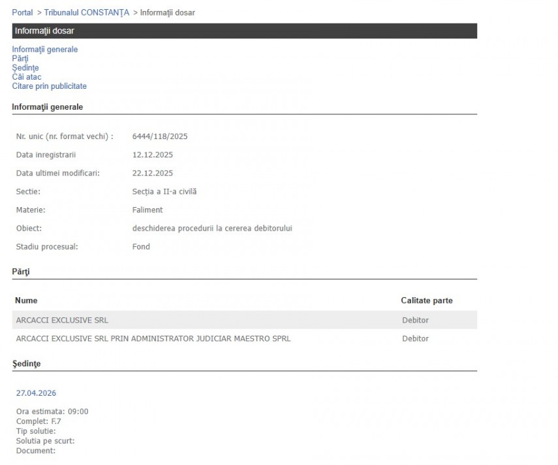
Task: Open the Căi atac link
Action: coord(27,77)
